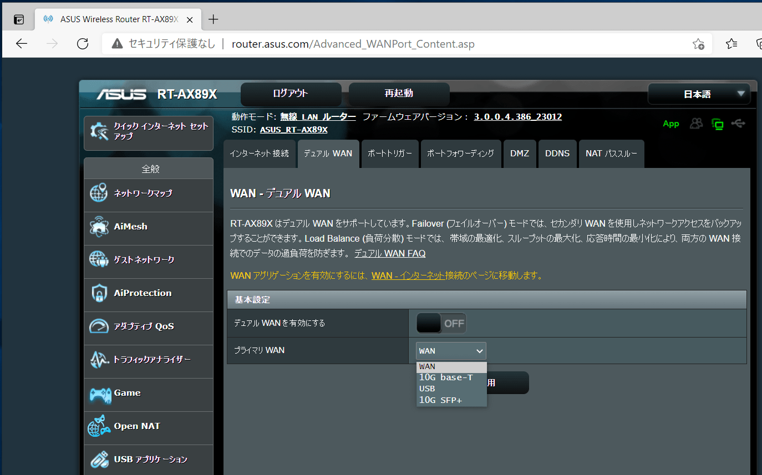
Task: Click the ログアウト button
Action: point(291,94)
